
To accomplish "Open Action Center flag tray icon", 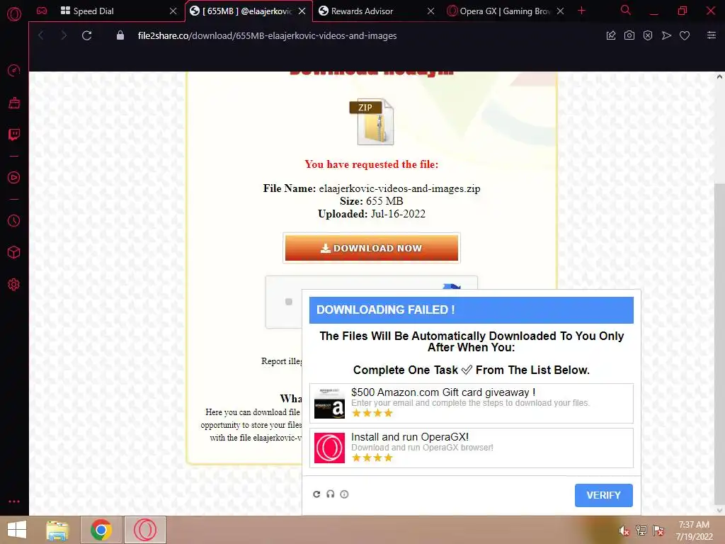I will (x=658, y=531).
